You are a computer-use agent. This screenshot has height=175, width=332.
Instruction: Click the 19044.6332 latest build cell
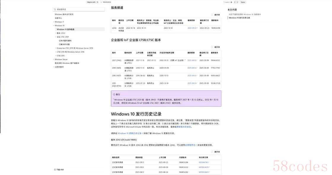pyautogui.click(x=215, y=61)
